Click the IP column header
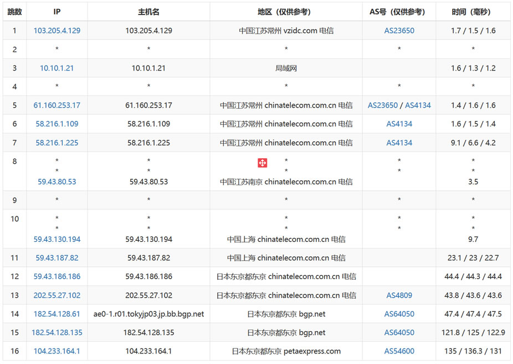Screen dimensions: 513x364 [57, 12]
